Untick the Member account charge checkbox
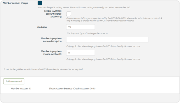The image size is (180, 103). pos(40,3)
